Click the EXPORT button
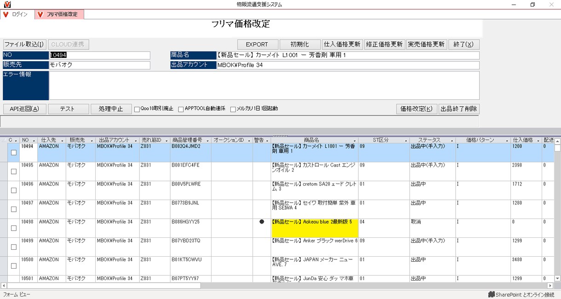 click(x=258, y=45)
